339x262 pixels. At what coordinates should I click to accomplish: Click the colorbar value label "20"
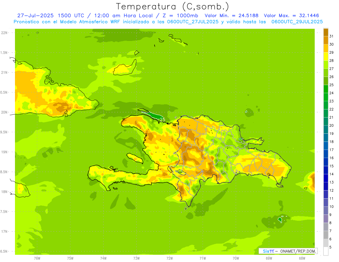coord(331,125)
